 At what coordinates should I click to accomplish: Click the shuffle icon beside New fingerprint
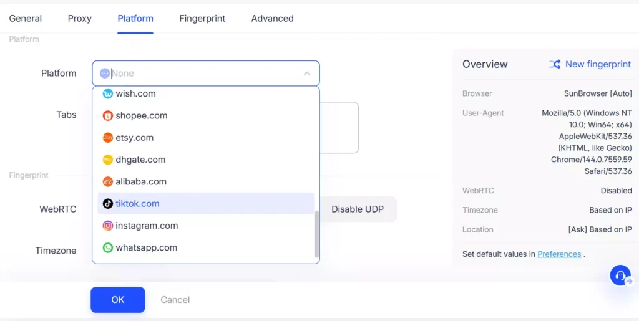coord(555,64)
